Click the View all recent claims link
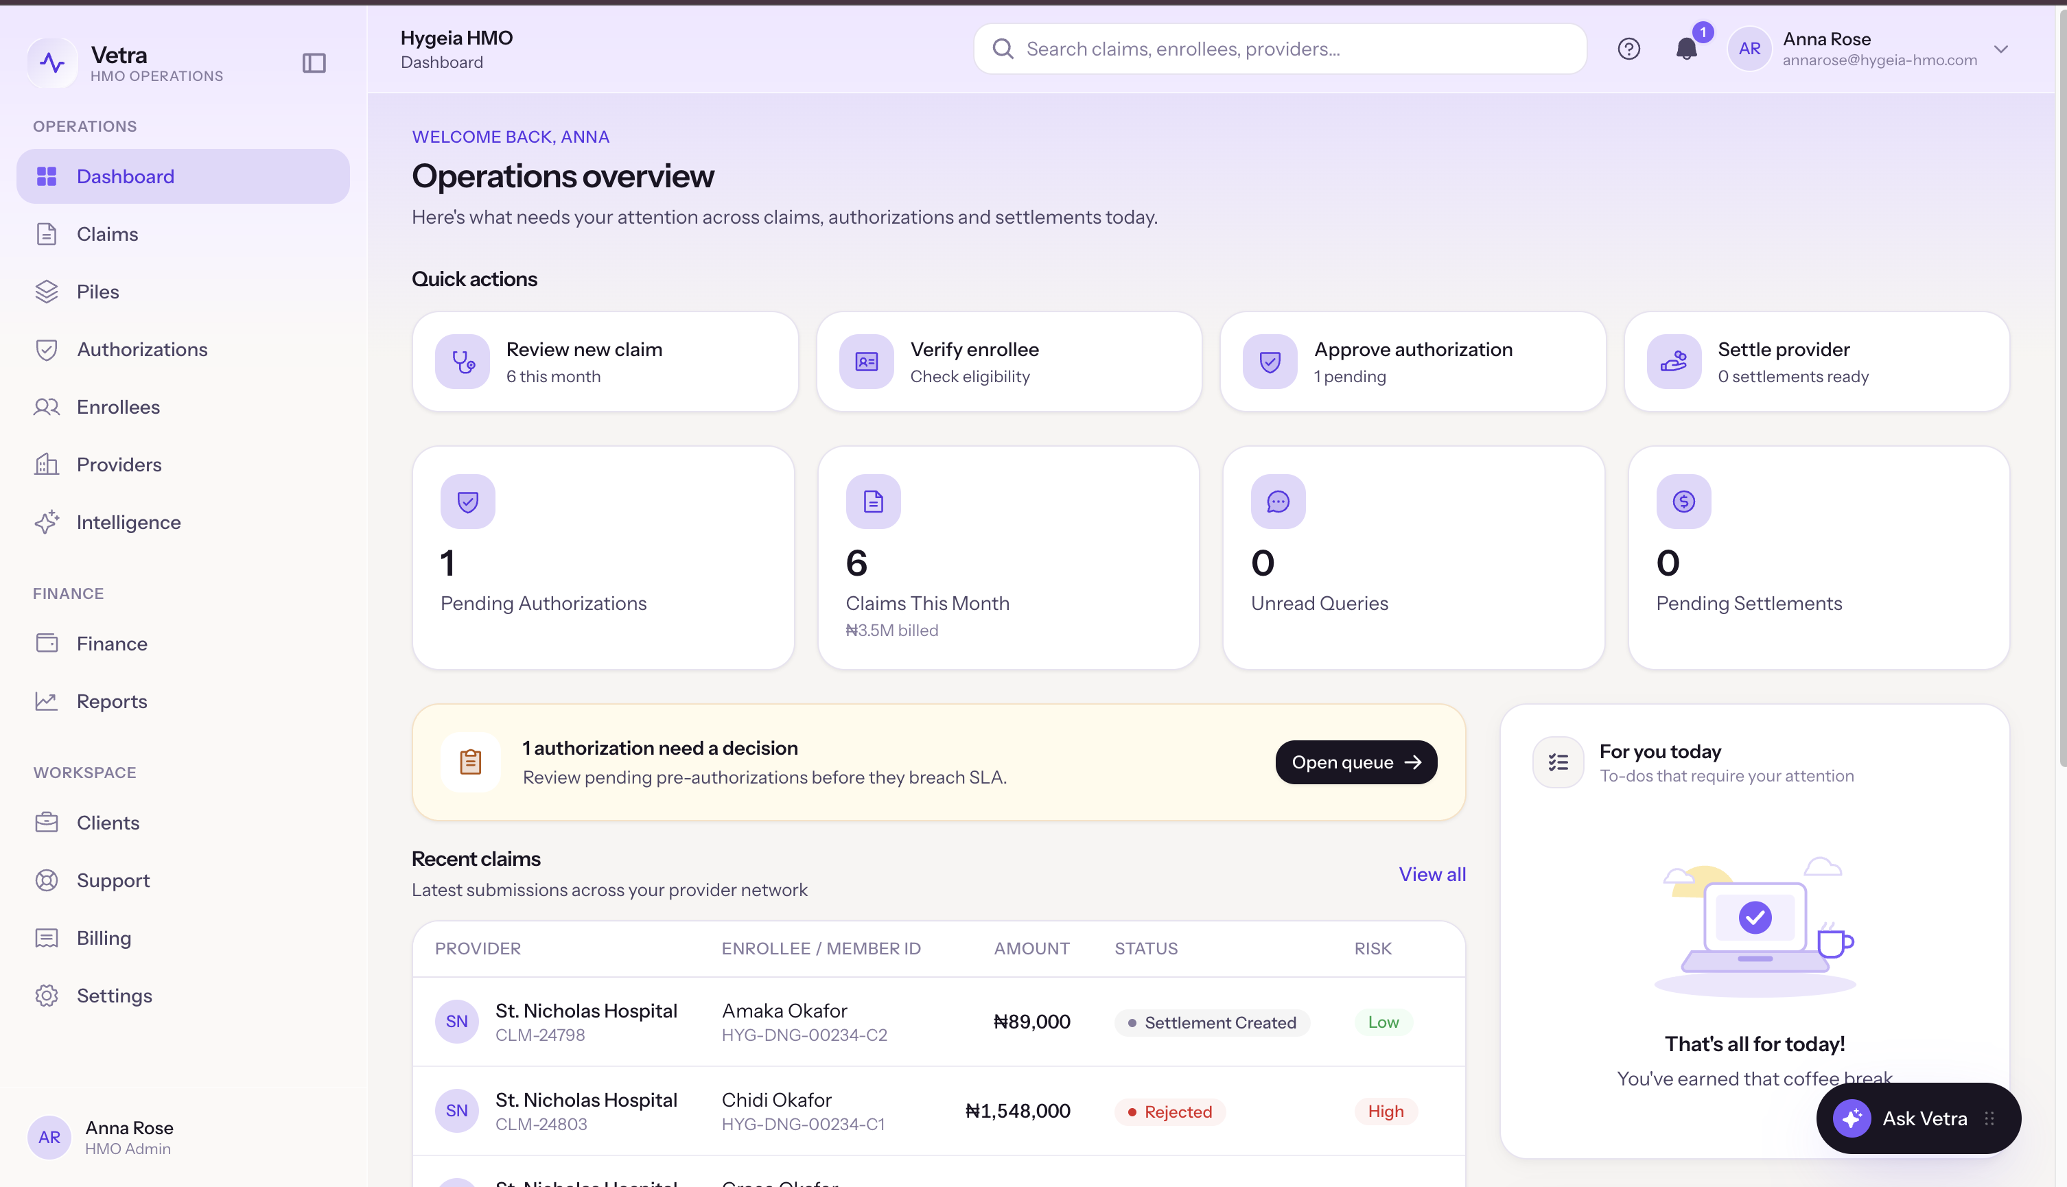This screenshot has height=1187, width=2067. [x=1432, y=874]
